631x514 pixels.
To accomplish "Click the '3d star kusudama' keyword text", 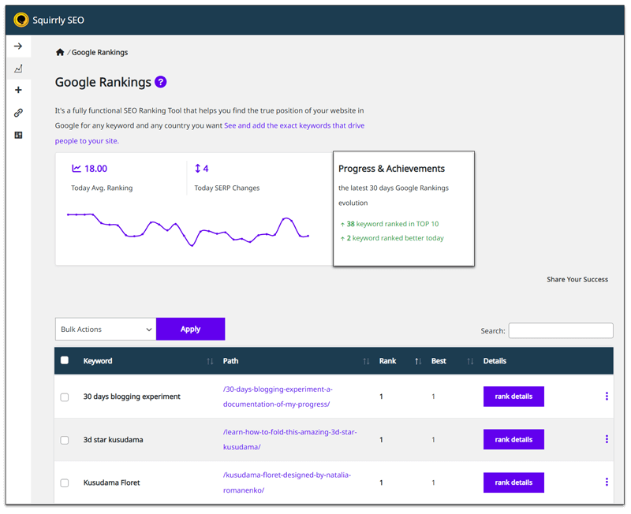I will point(113,440).
